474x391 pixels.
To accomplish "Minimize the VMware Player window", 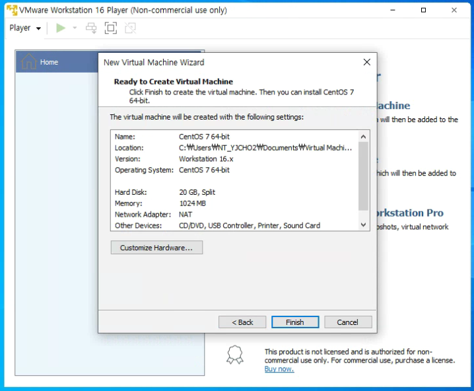I will click(393, 10).
